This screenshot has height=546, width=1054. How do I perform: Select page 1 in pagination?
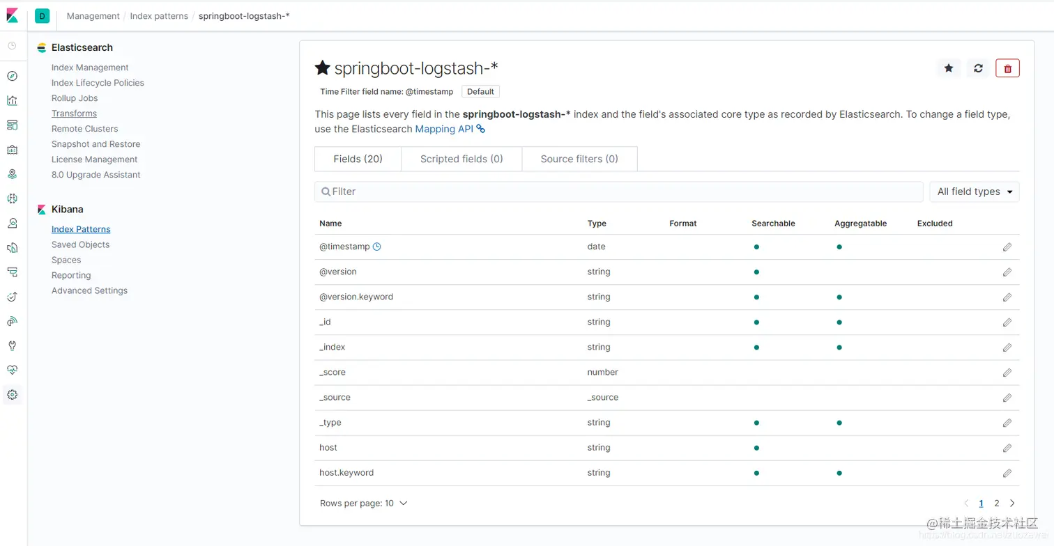981,503
